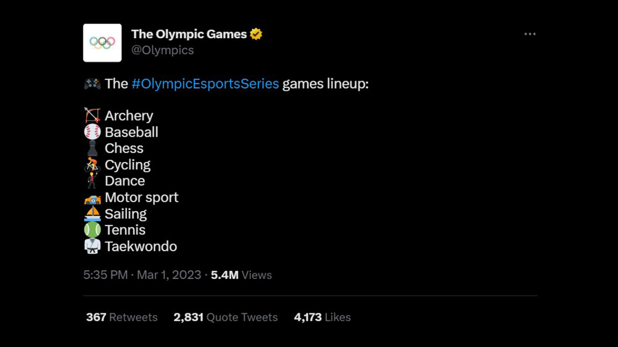Click the 5.4M Views statistic
Image resolution: width=618 pixels, height=347 pixels.
241,275
